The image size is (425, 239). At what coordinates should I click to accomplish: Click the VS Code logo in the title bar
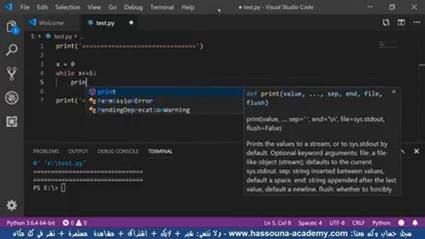coord(9,7)
